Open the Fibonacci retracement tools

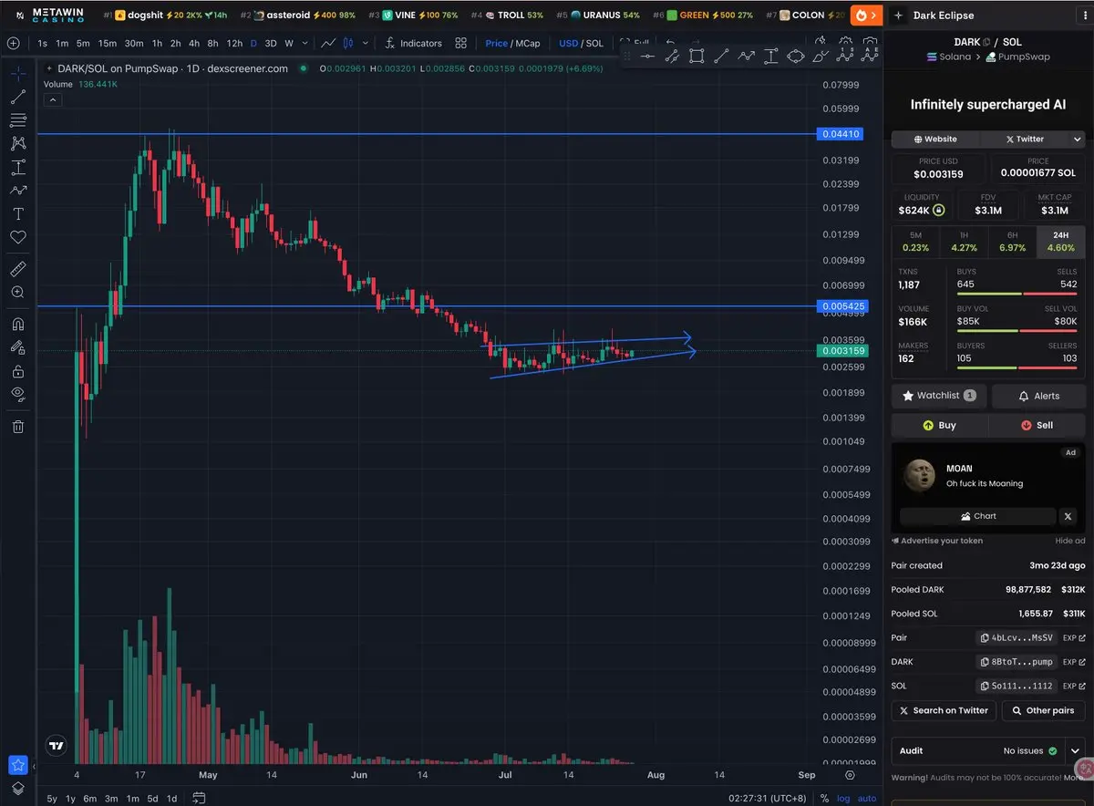click(x=17, y=119)
